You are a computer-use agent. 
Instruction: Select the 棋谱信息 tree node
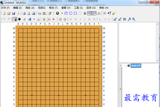tap(136, 65)
